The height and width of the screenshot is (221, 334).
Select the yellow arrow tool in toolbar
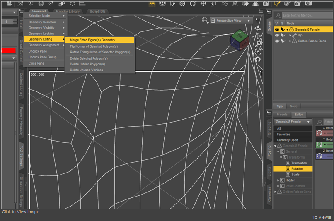pos(277,3)
